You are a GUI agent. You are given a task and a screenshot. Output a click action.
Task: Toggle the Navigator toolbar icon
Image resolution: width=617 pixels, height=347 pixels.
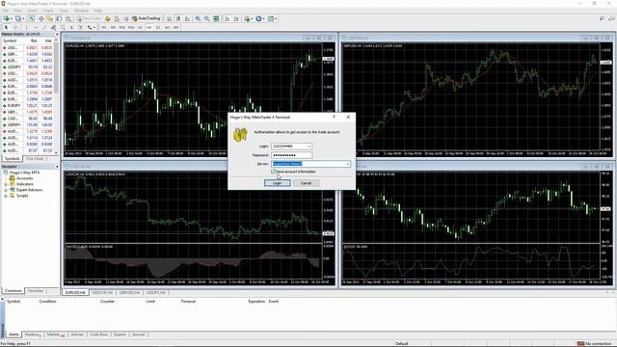point(50,18)
